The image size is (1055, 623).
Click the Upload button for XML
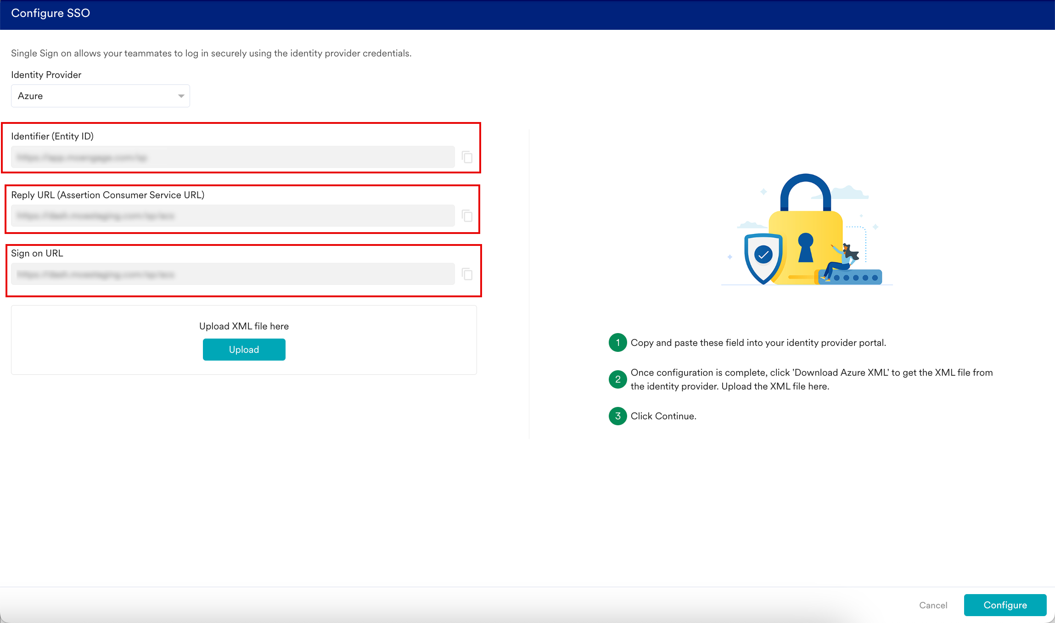(244, 350)
